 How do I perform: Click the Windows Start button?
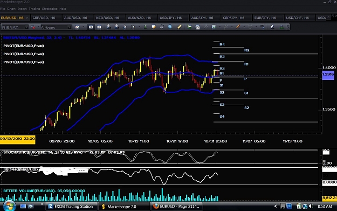(9, 206)
